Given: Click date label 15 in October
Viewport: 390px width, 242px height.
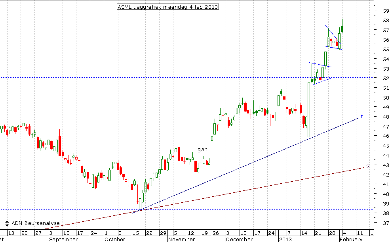Looking at the screenshot, I should pos(135,233).
